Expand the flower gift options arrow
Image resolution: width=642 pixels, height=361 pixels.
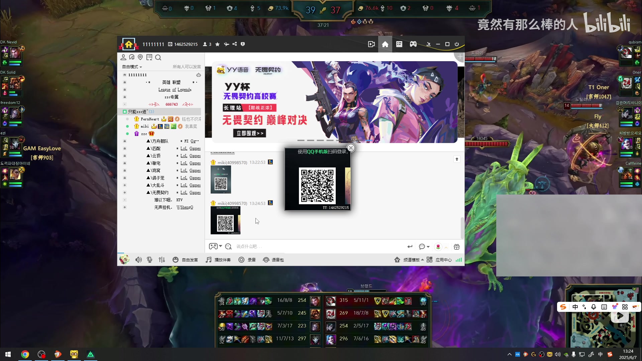[446, 247]
